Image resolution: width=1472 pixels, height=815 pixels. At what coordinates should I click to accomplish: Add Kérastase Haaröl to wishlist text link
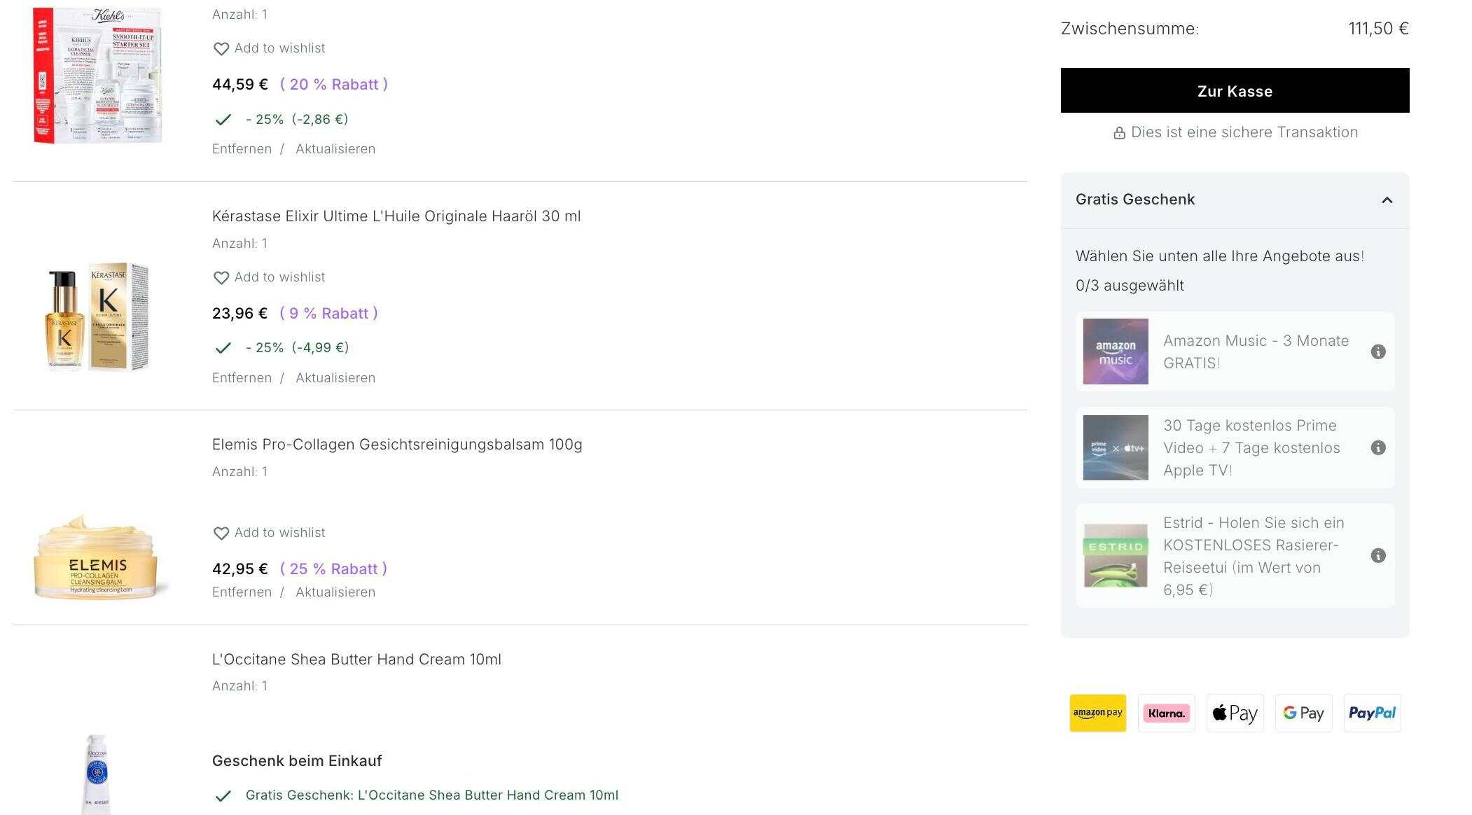pos(279,277)
